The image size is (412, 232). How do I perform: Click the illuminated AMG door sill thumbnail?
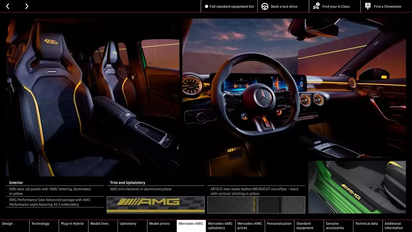pos(357,187)
